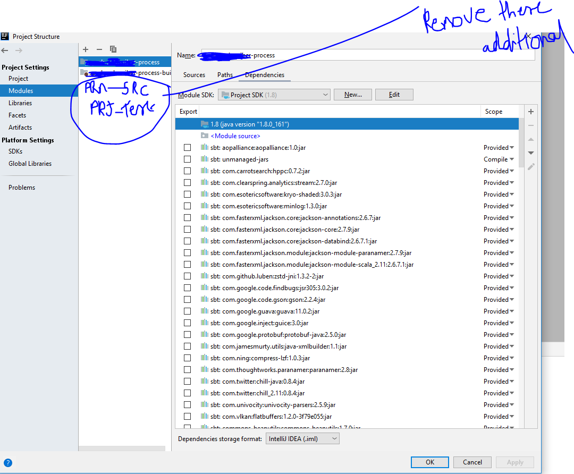This screenshot has height=474, width=574.
Task: Switch to the Paths tab
Action: [x=225, y=75]
